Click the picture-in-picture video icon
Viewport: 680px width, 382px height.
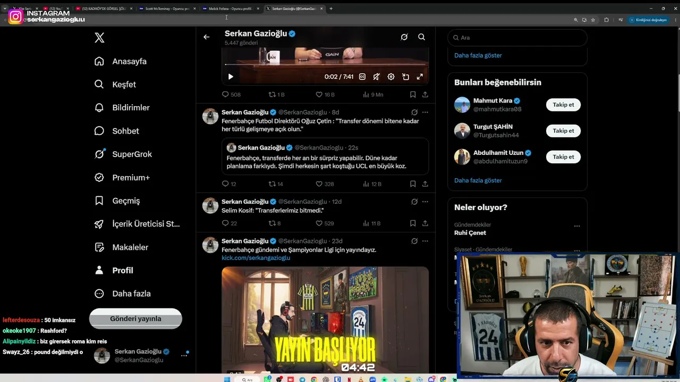(x=405, y=77)
